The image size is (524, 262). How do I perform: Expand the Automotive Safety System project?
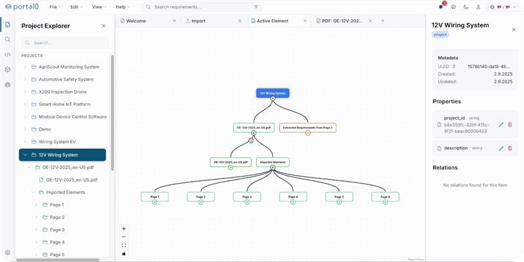point(25,79)
